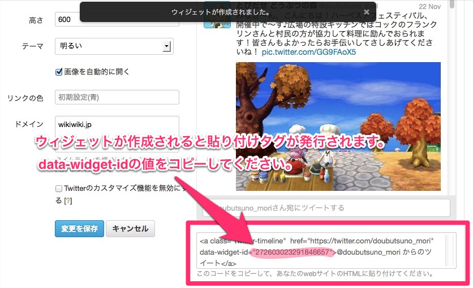Focus the 高さ field containing 600
Screen dimensions: 473x288
coord(117,19)
